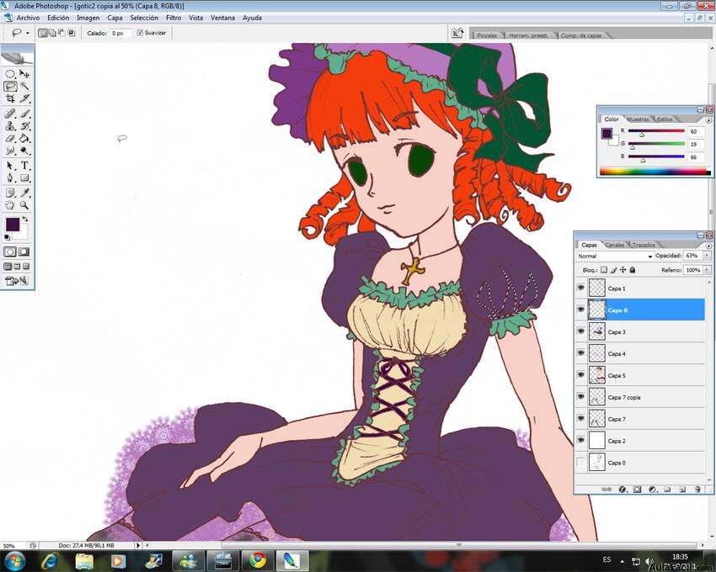Select the Move tool
716x572 pixels.
click(x=24, y=74)
